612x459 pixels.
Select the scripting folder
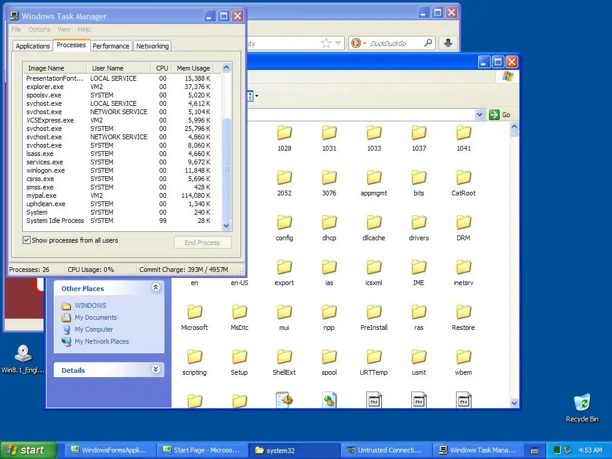(194, 362)
